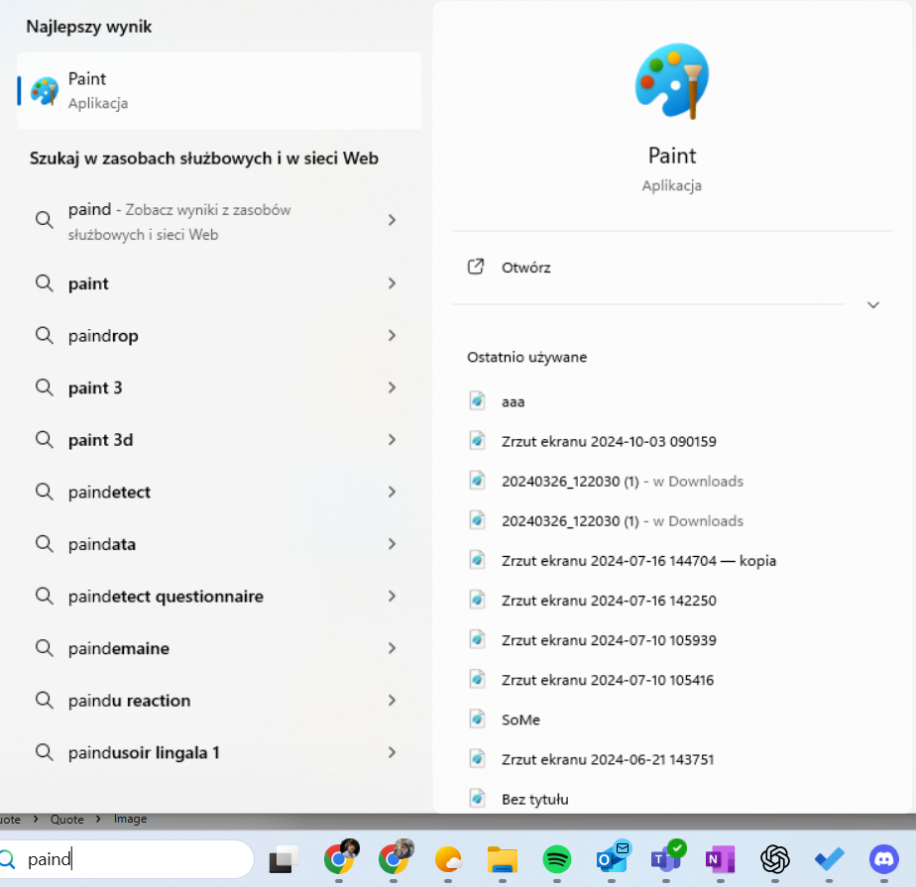Viewport: 916px width, 887px height.
Task: Open Outlook from the taskbar
Action: tap(612, 860)
